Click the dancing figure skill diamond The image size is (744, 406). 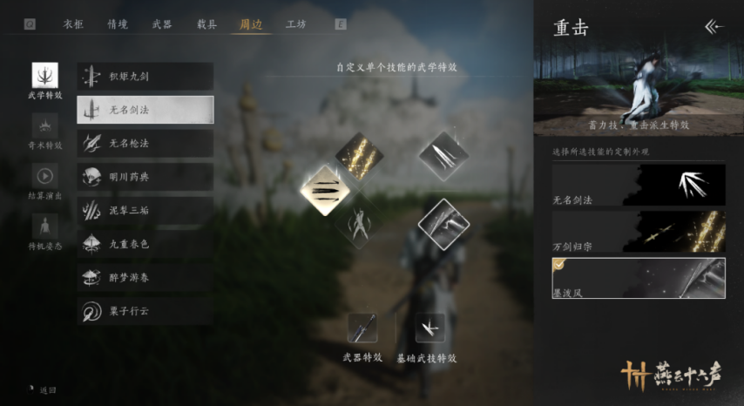tap(359, 224)
